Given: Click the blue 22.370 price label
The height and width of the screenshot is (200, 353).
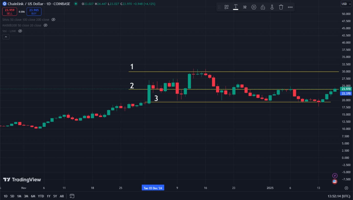Looking at the screenshot, I should tap(346, 93).
